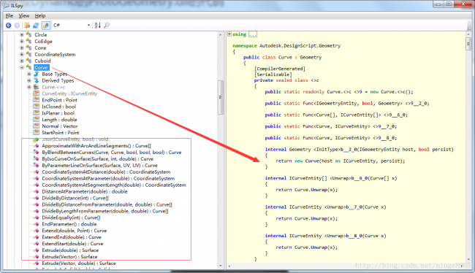Click the Reload assemblies refresh icon
Screen dimensions: 475x273
coord(36,26)
